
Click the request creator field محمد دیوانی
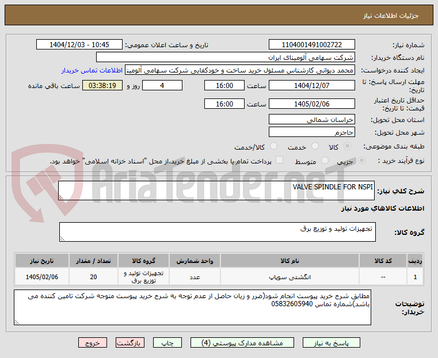(x=240, y=70)
